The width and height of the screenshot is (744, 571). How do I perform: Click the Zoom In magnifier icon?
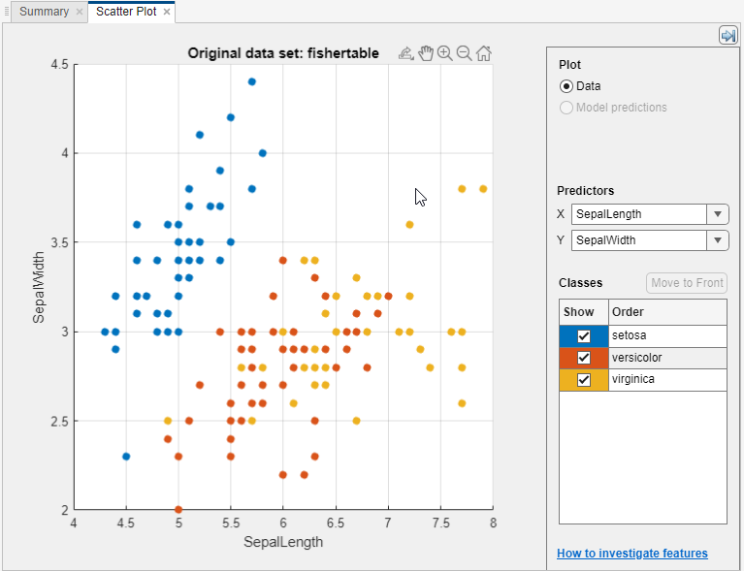(445, 53)
